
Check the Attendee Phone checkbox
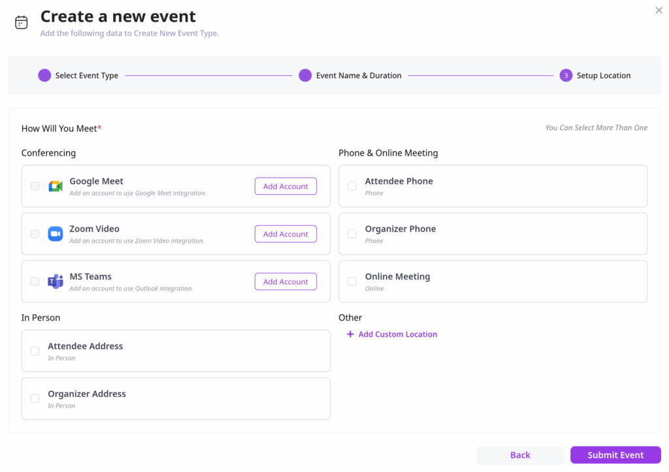click(x=352, y=186)
